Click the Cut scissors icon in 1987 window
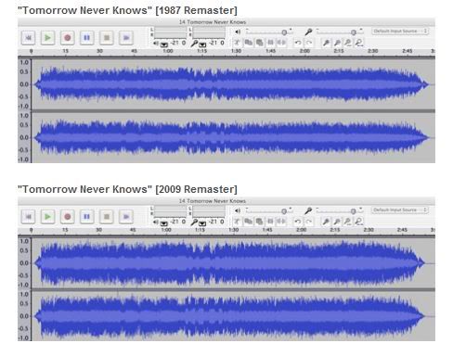This screenshot has height=356, width=453. (237, 43)
